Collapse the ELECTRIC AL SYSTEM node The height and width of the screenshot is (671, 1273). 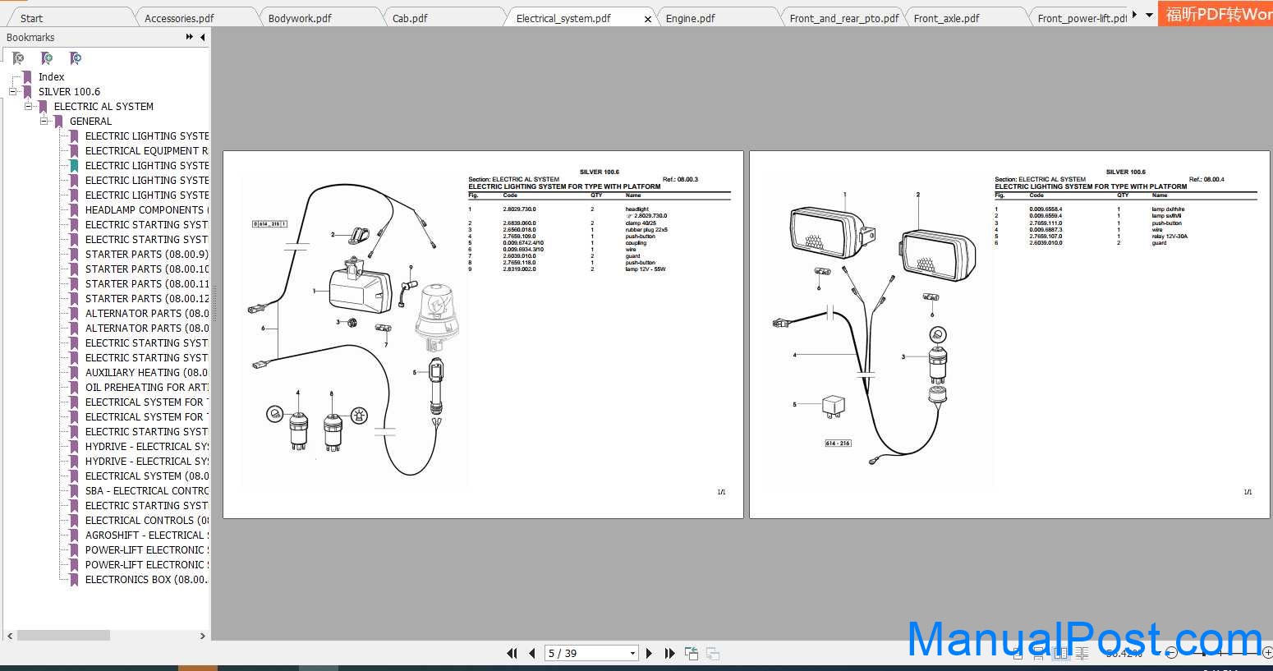(x=28, y=106)
